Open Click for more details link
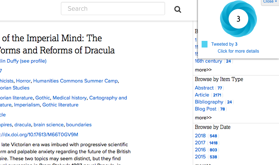This screenshot has width=279, height=165. click(238, 51)
